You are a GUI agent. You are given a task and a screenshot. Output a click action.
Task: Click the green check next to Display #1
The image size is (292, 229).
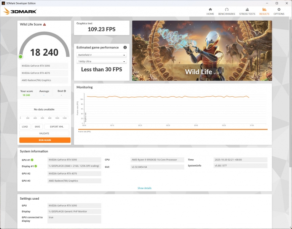tap(36, 166)
